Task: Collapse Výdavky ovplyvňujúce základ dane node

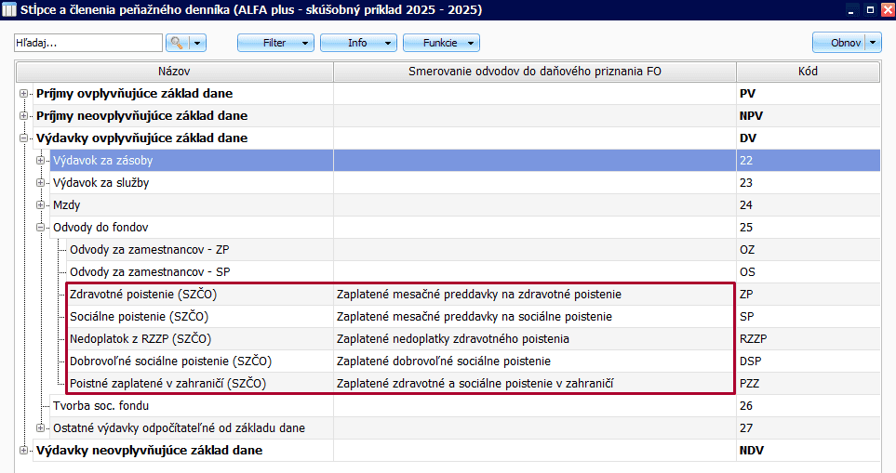Action: [23, 138]
